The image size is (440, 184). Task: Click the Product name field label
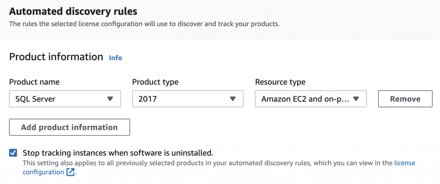(34, 82)
